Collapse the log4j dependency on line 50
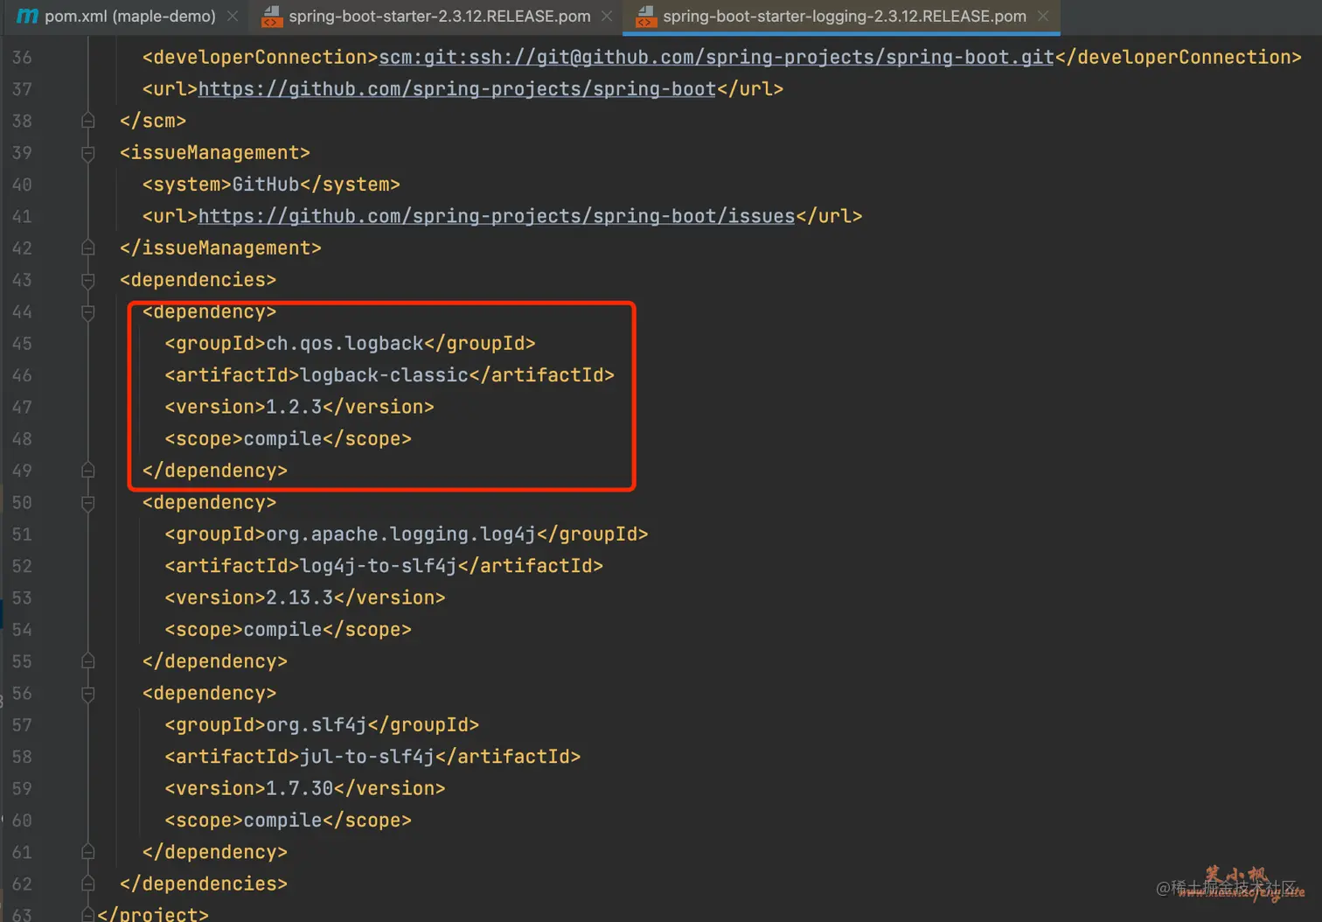The height and width of the screenshot is (922, 1322). [x=88, y=503]
